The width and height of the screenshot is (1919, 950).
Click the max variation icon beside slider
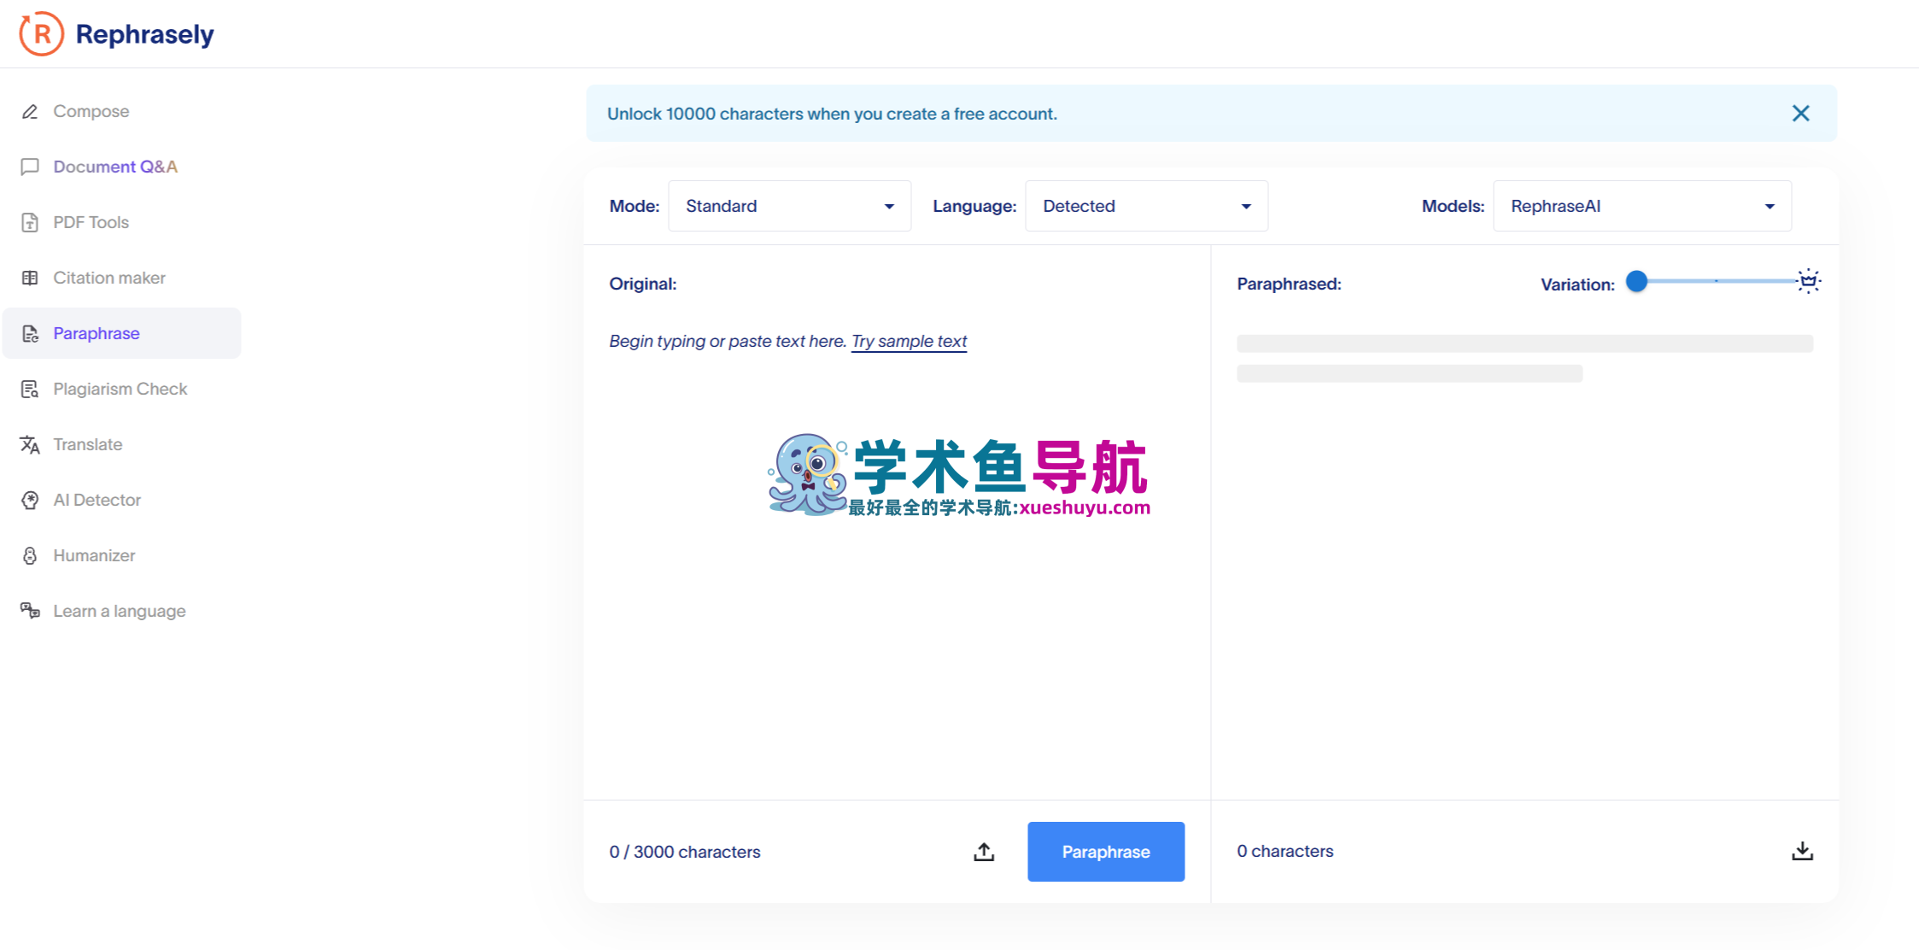coord(1808,281)
